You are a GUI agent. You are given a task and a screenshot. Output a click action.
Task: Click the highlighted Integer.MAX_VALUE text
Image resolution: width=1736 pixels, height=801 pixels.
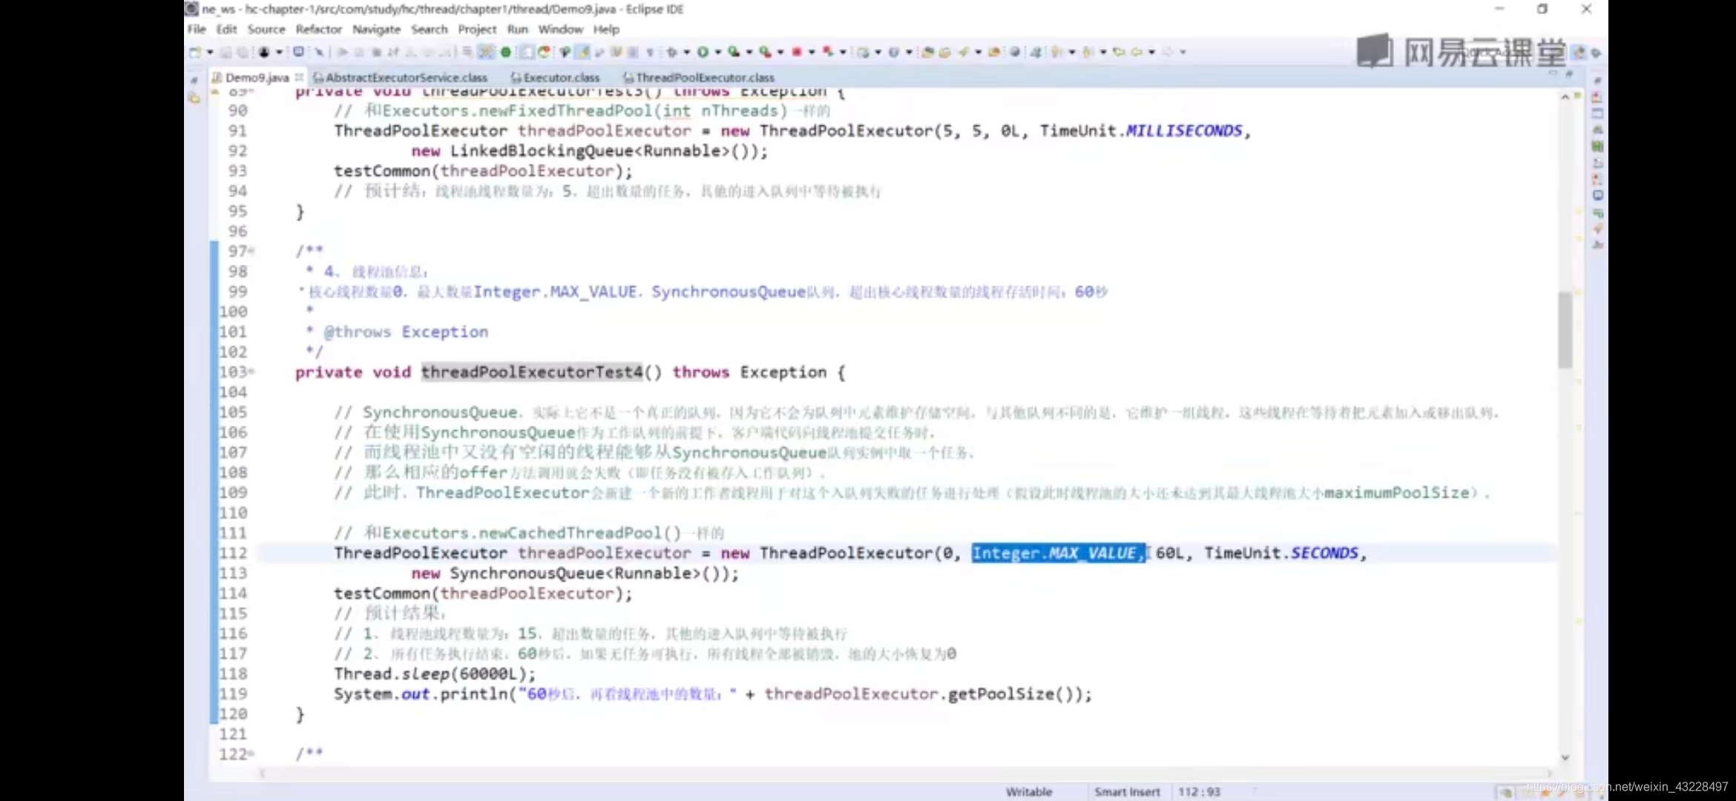1059,553
